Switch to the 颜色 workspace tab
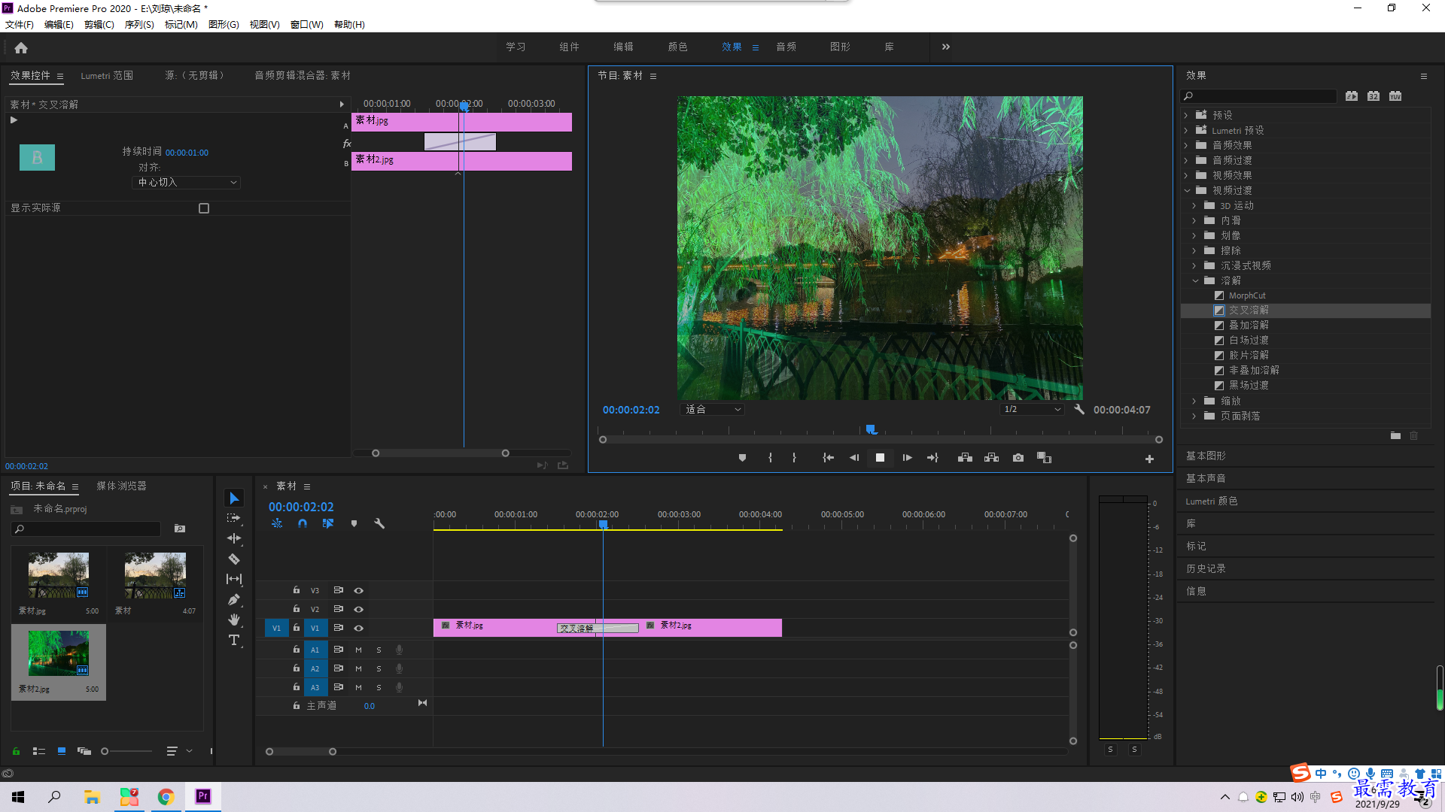The width and height of the screenshot is (1445, 812). [x=677, y=47]
